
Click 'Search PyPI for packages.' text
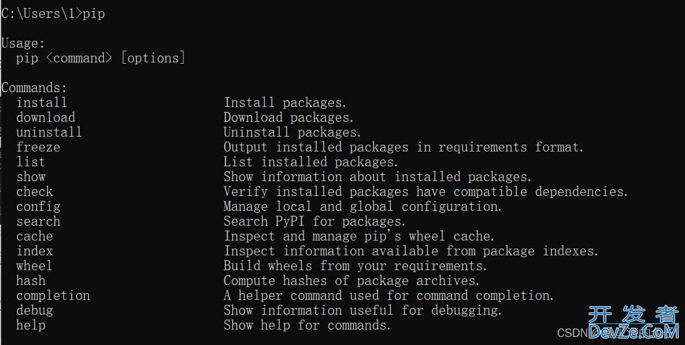[314, 222]
